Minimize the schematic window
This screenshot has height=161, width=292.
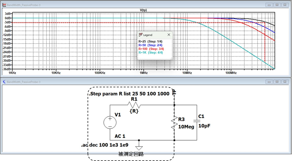pyautogui.click(x=269, y=82)
